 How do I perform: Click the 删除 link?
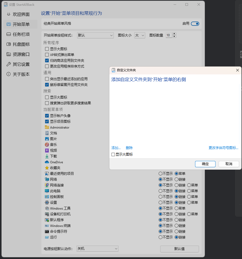(129, 148)
